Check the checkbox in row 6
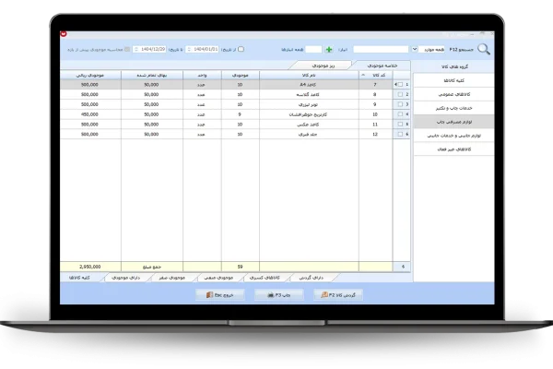This screenshot has height=369, width=553. coord(400,134)
